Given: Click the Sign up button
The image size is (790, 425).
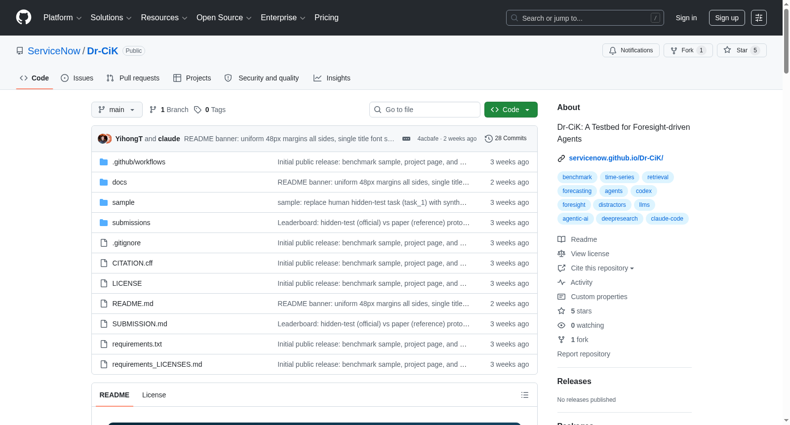Looking at the screenshot, I should coord(727,18).
